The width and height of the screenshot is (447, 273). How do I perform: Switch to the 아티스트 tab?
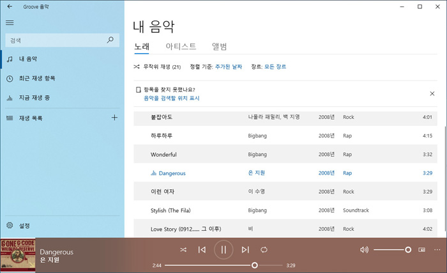tap(181, 47)
